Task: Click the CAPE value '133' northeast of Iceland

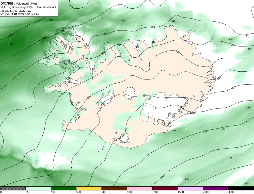Action: pyautogui.click(x=212, y=40)
